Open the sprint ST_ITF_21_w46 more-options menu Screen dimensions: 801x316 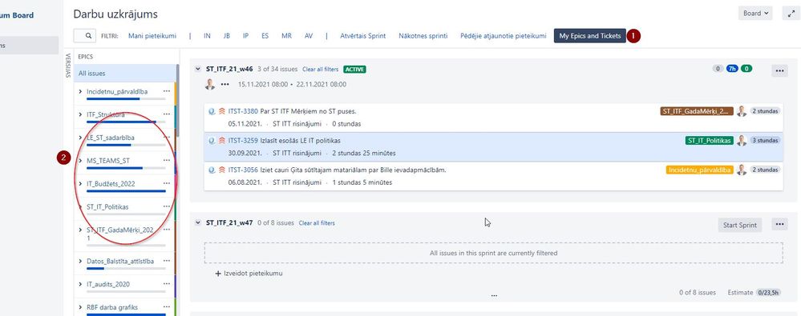click(779, 71)
